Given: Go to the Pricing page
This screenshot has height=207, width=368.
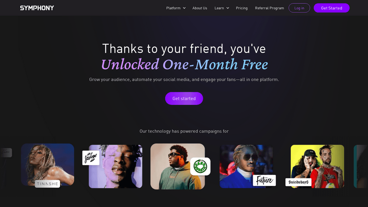Looking at the screenshot, I should point(242,8).
